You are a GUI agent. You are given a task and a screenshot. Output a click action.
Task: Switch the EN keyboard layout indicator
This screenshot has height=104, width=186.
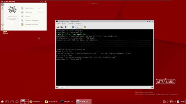[175, 101]
